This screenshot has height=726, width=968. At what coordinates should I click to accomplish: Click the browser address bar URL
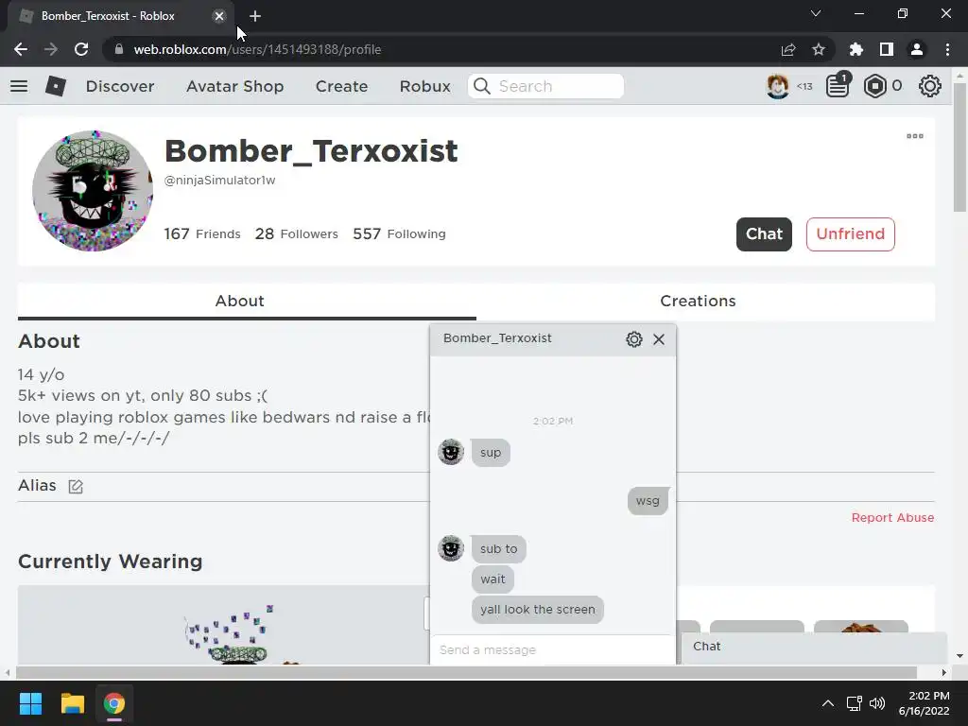pos(257,49)
